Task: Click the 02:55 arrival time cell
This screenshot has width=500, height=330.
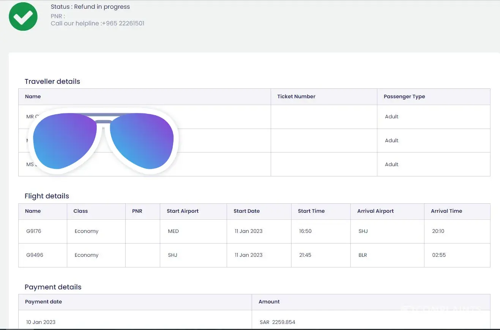Action: pos(439,255)
